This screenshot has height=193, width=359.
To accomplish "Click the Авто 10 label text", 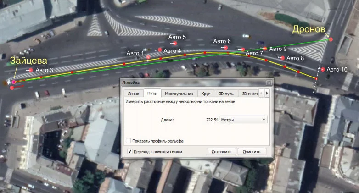I will coord(337,69).
